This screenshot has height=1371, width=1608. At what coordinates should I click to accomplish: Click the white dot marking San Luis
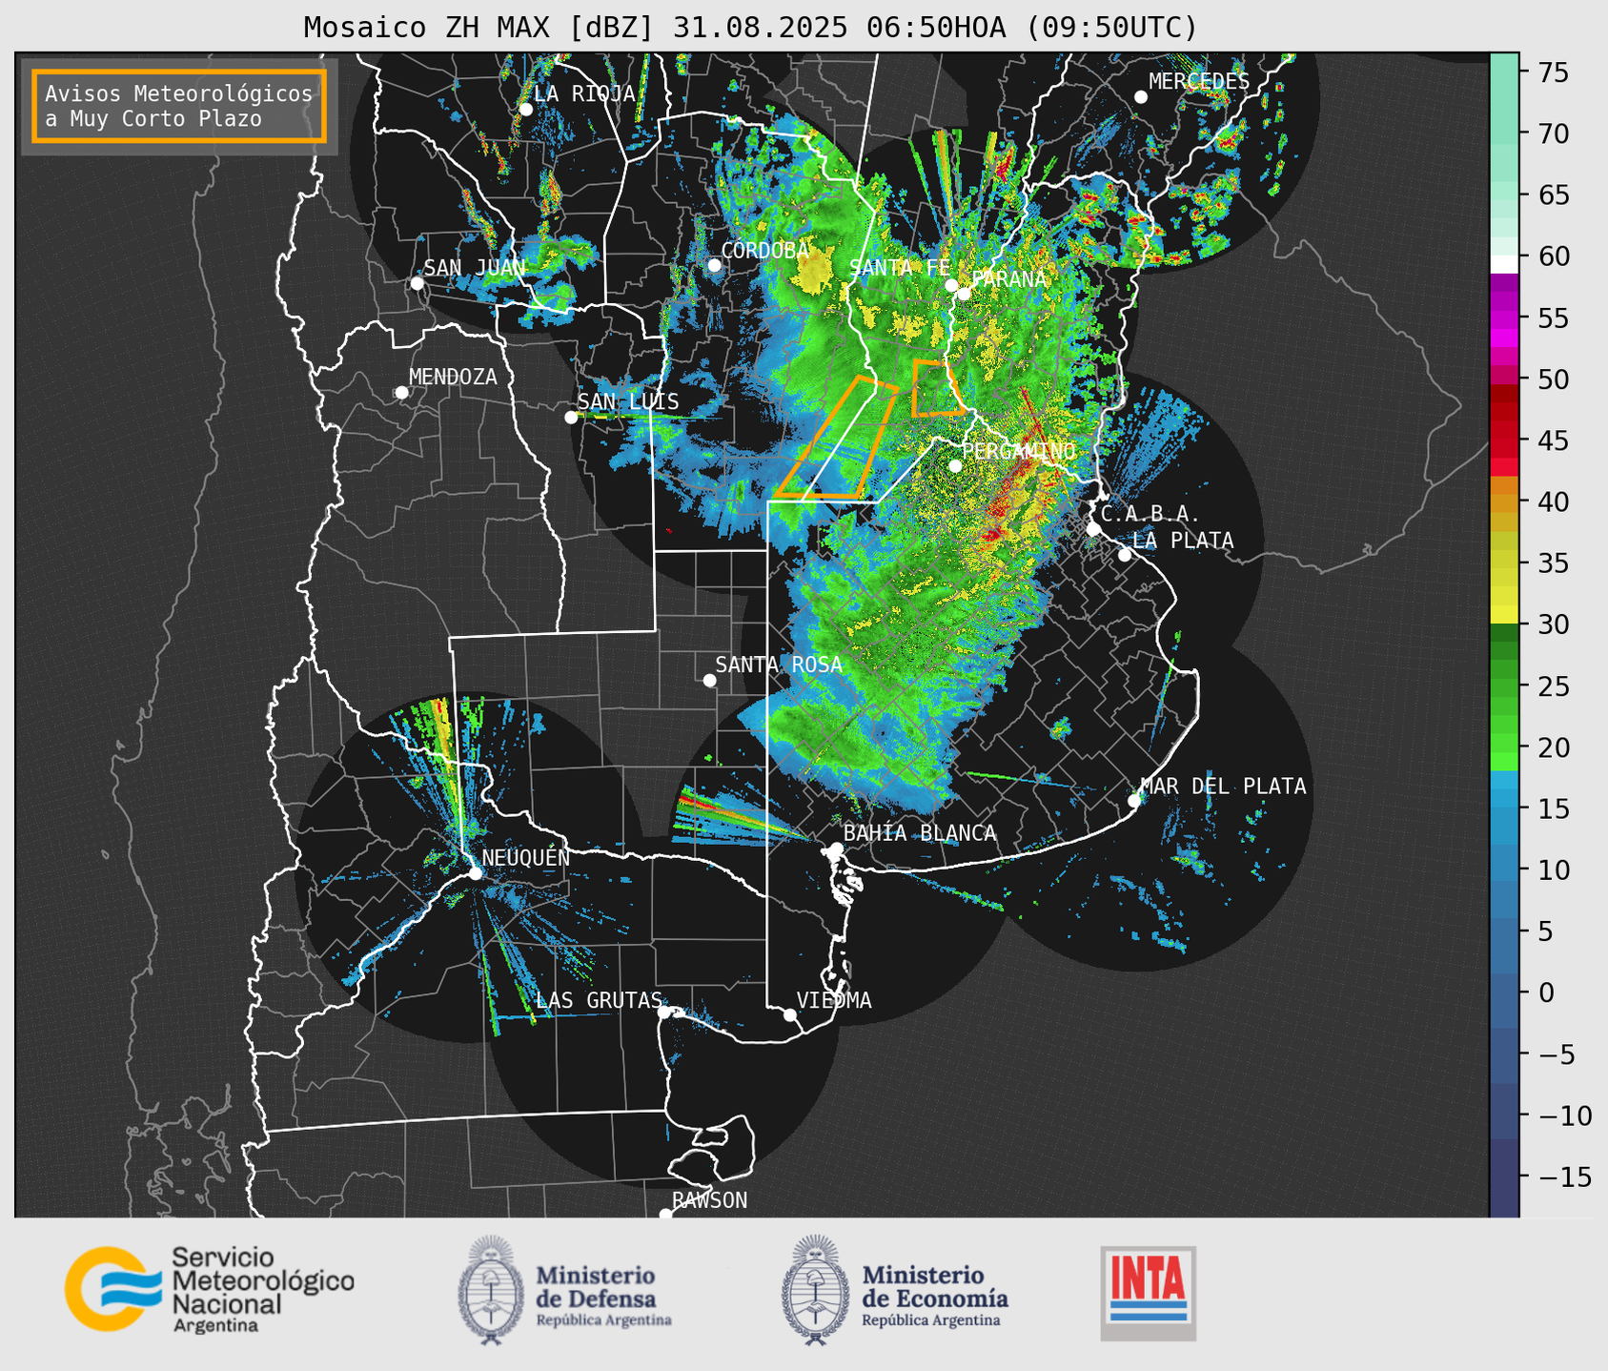click(570, 418)
